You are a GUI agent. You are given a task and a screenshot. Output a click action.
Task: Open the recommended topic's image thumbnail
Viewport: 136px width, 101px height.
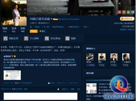[x=91, y=89]
